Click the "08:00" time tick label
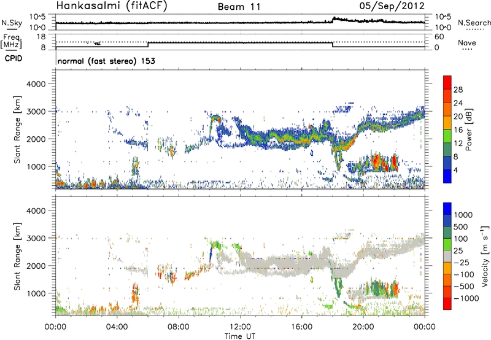Image resolution: width=491 pixels, height=340 pixels. pyautogui.click(x=179, y=327)
